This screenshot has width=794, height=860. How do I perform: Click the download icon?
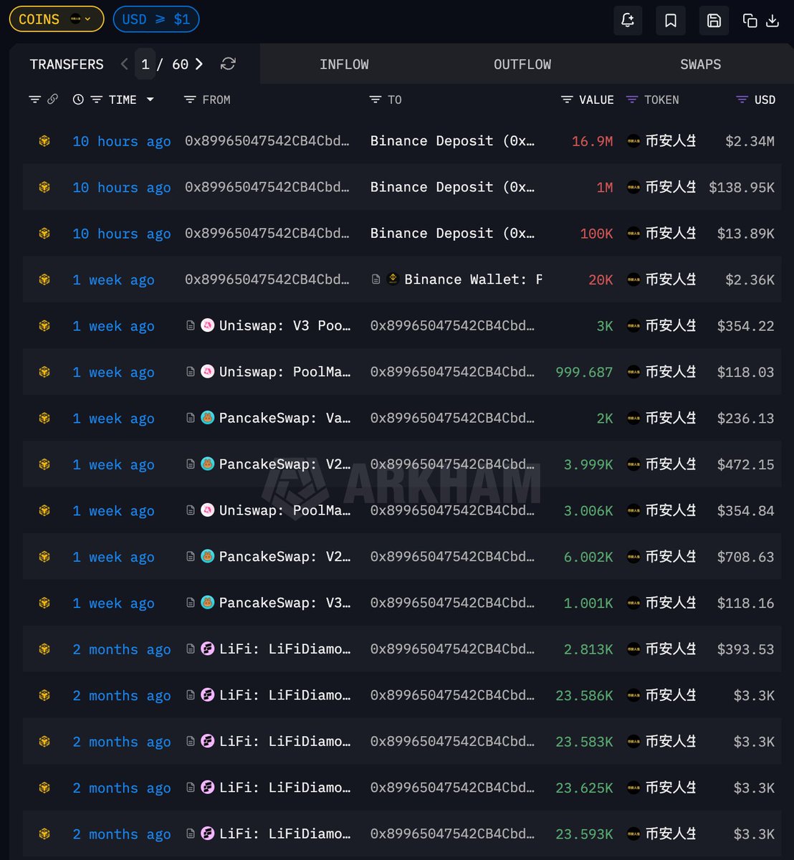(x=773, y=21)
